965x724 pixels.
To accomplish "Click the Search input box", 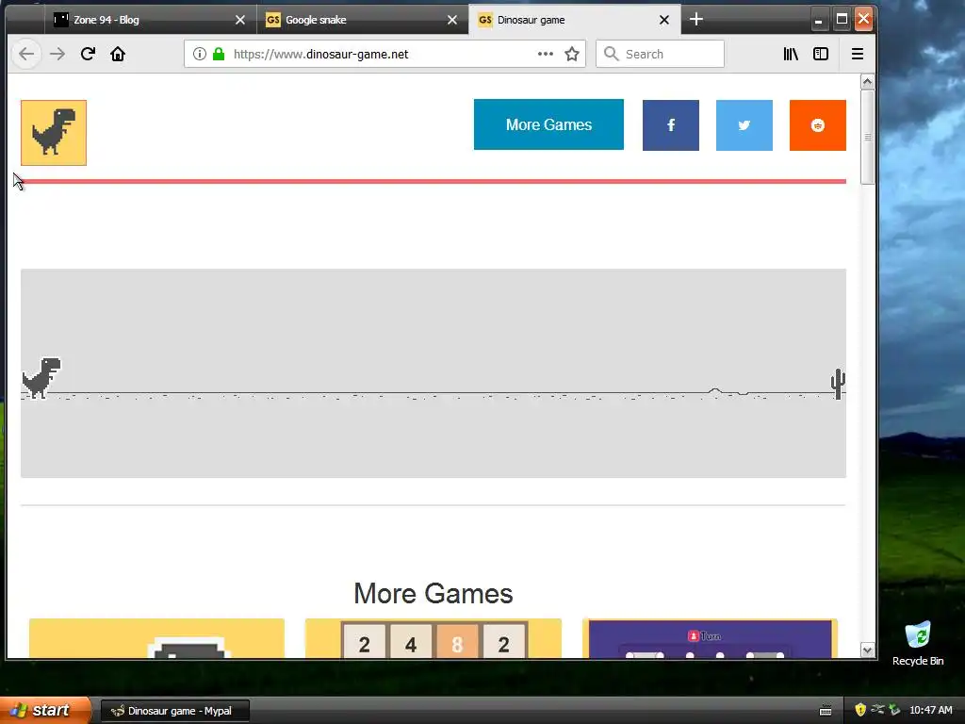I will (x=660, y=54).
